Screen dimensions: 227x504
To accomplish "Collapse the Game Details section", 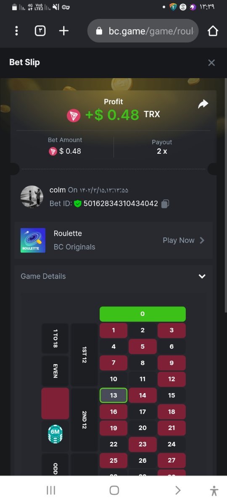I will [x=202, y=276].
